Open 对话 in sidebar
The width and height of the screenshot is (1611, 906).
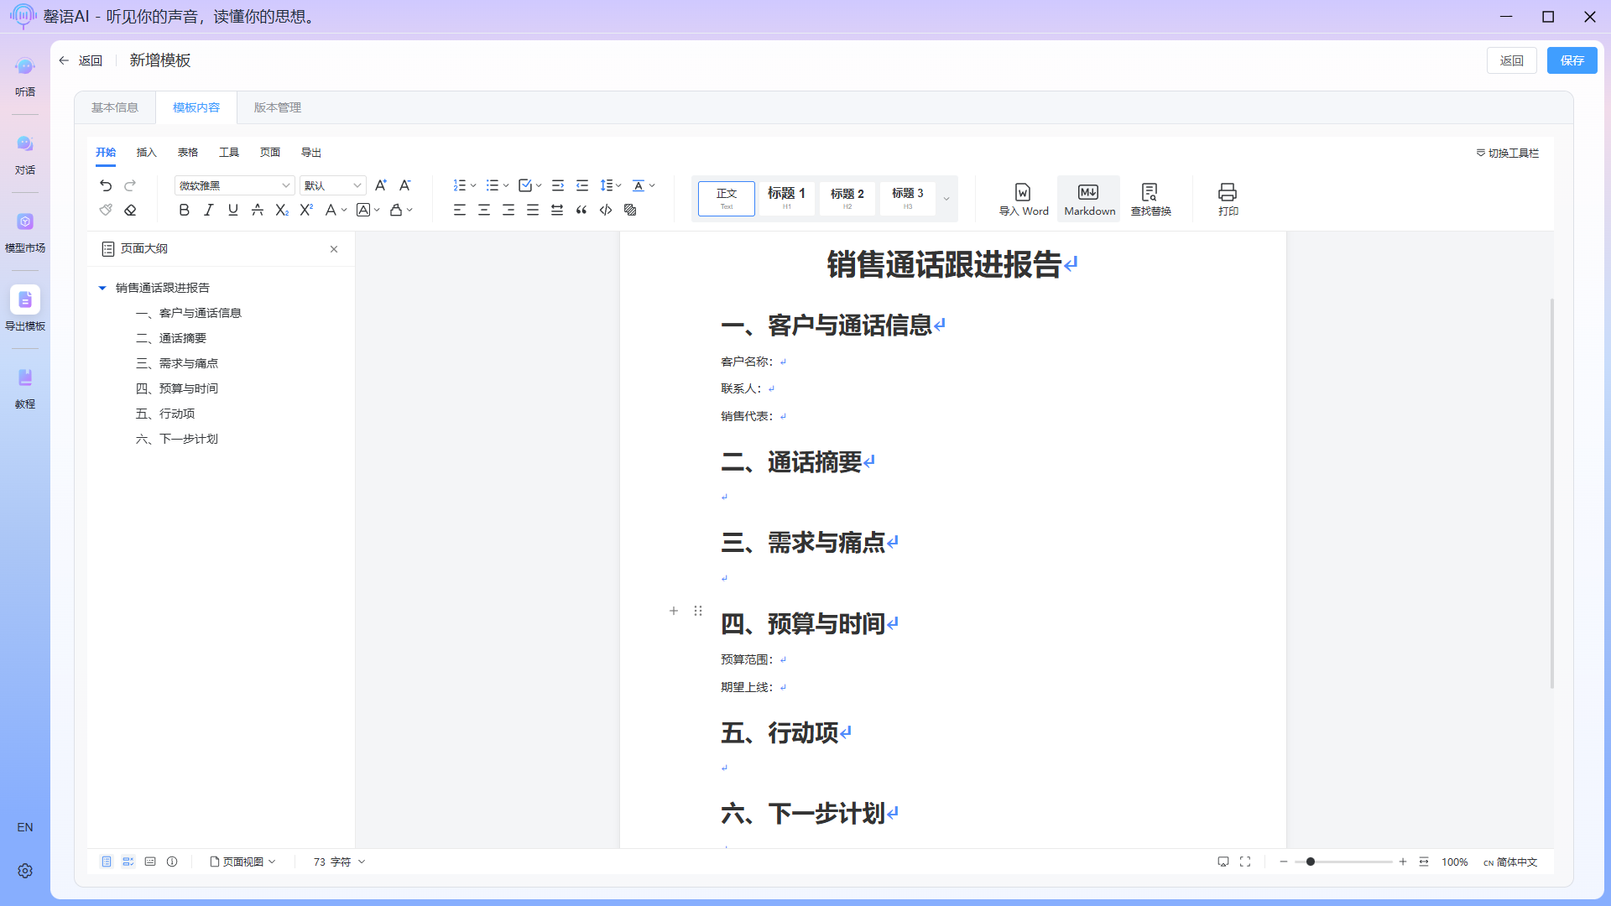coord(25,155)
